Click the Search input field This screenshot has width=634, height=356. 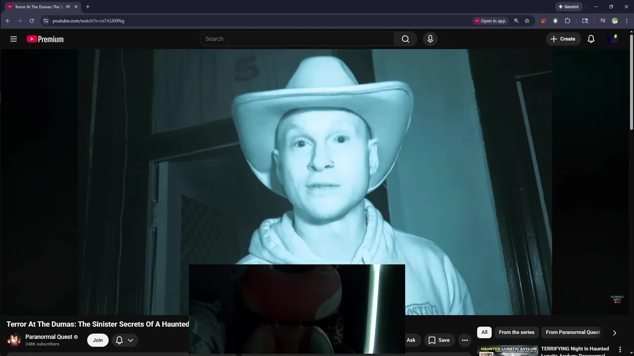coord(297,39)
